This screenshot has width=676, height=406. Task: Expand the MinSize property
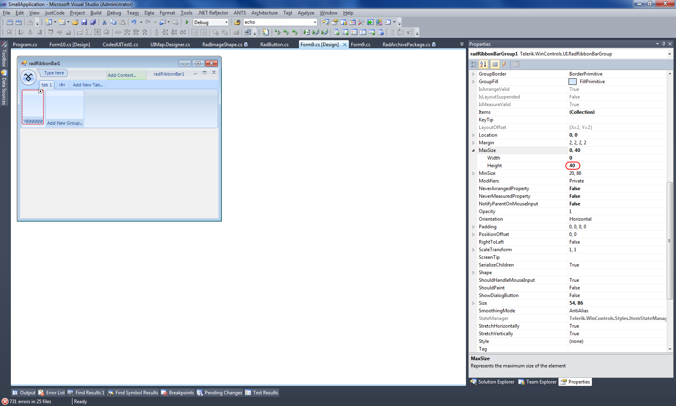pyautogui.click(x=473, y=173)
